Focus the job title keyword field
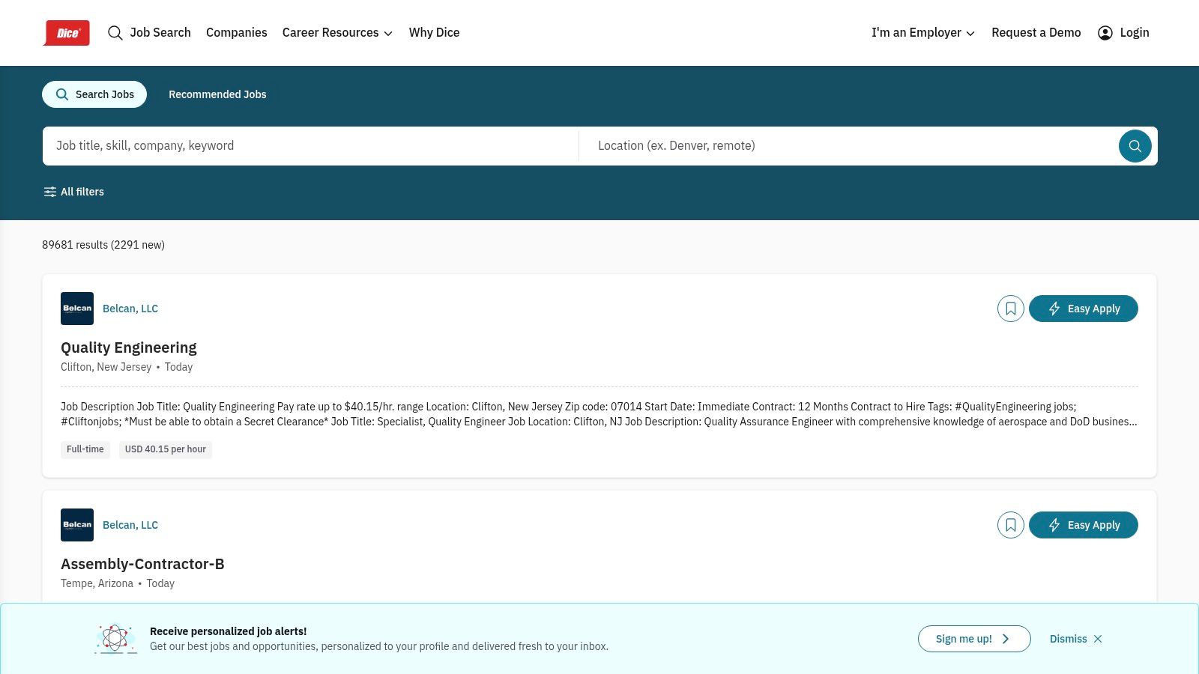 (310, 146)
